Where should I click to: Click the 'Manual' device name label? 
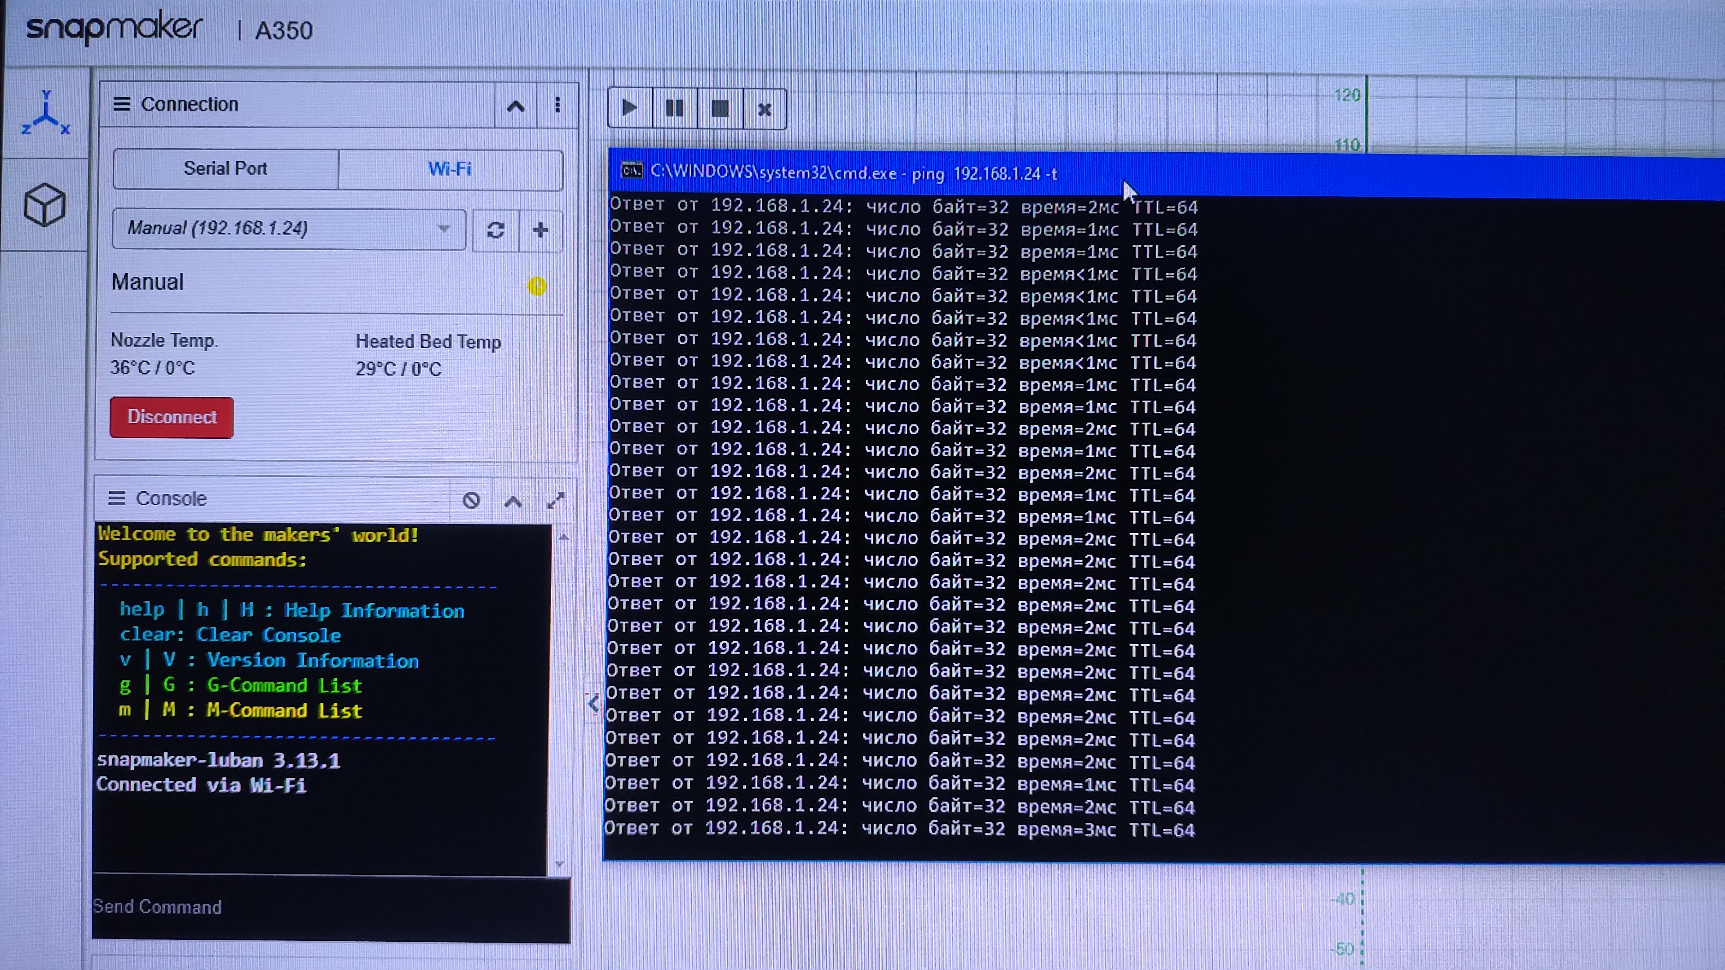(x=147, y=282)
